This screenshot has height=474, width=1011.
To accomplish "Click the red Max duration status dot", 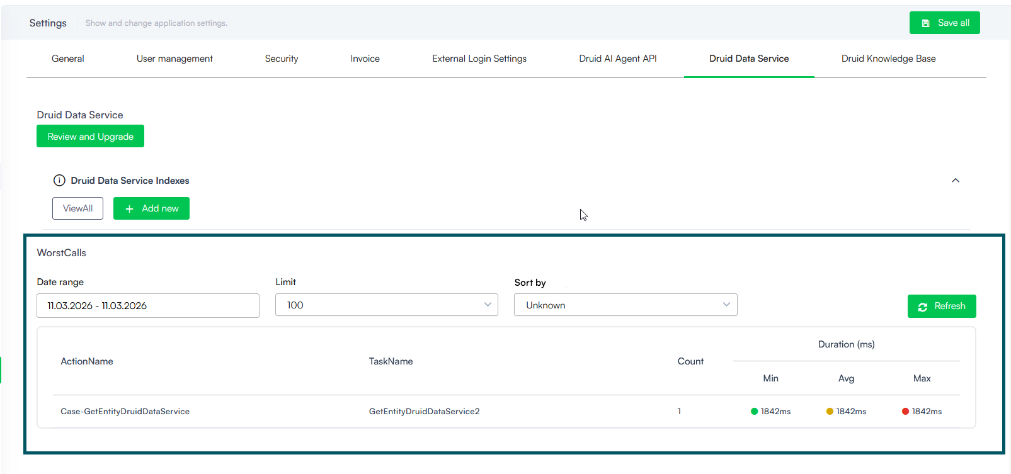I will click(x=905, y=412).
